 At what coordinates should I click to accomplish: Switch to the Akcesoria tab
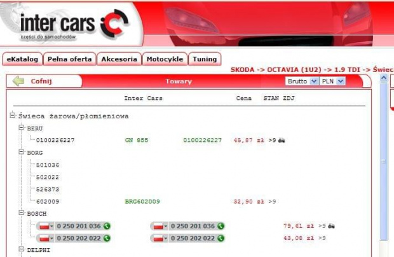pyautogui.click(x=119, y=59)
